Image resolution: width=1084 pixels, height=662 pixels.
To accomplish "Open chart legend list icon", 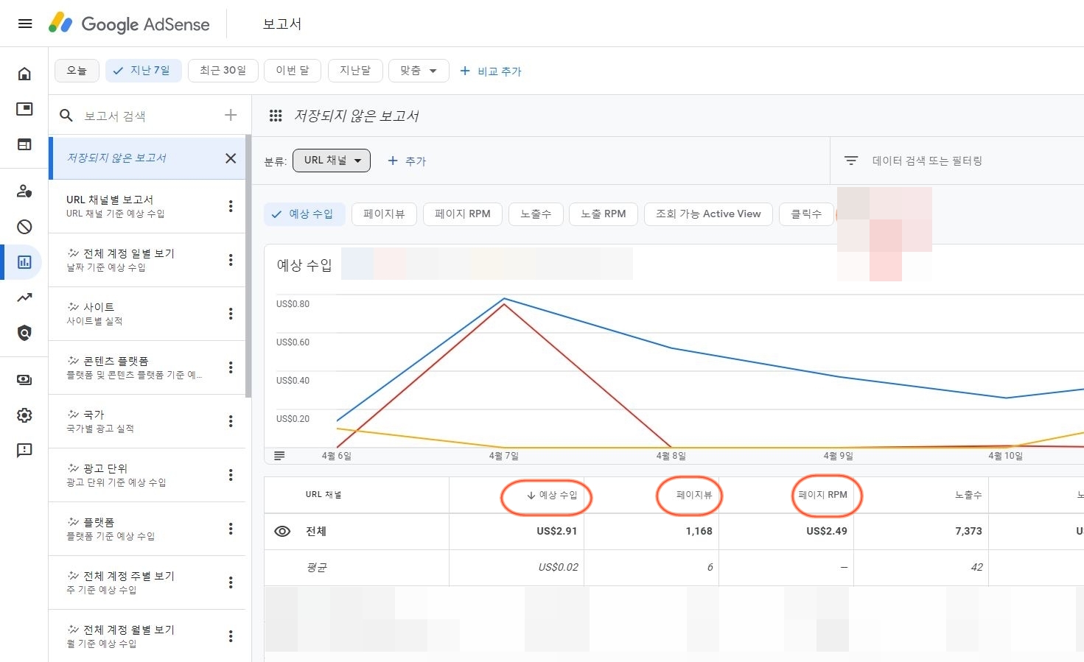I will [x=279, y=456].
